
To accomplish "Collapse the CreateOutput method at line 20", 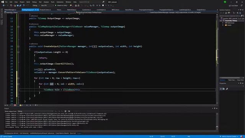I will 18,46.
